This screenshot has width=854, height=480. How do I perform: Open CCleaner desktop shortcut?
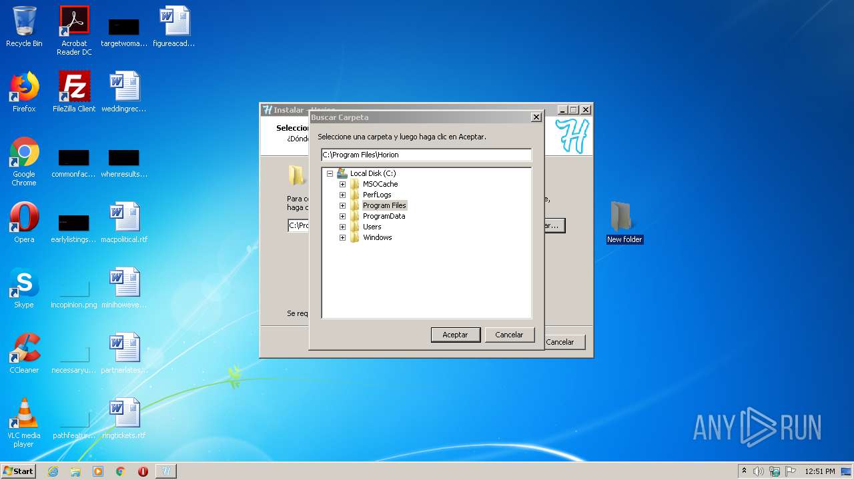(24, 354)
